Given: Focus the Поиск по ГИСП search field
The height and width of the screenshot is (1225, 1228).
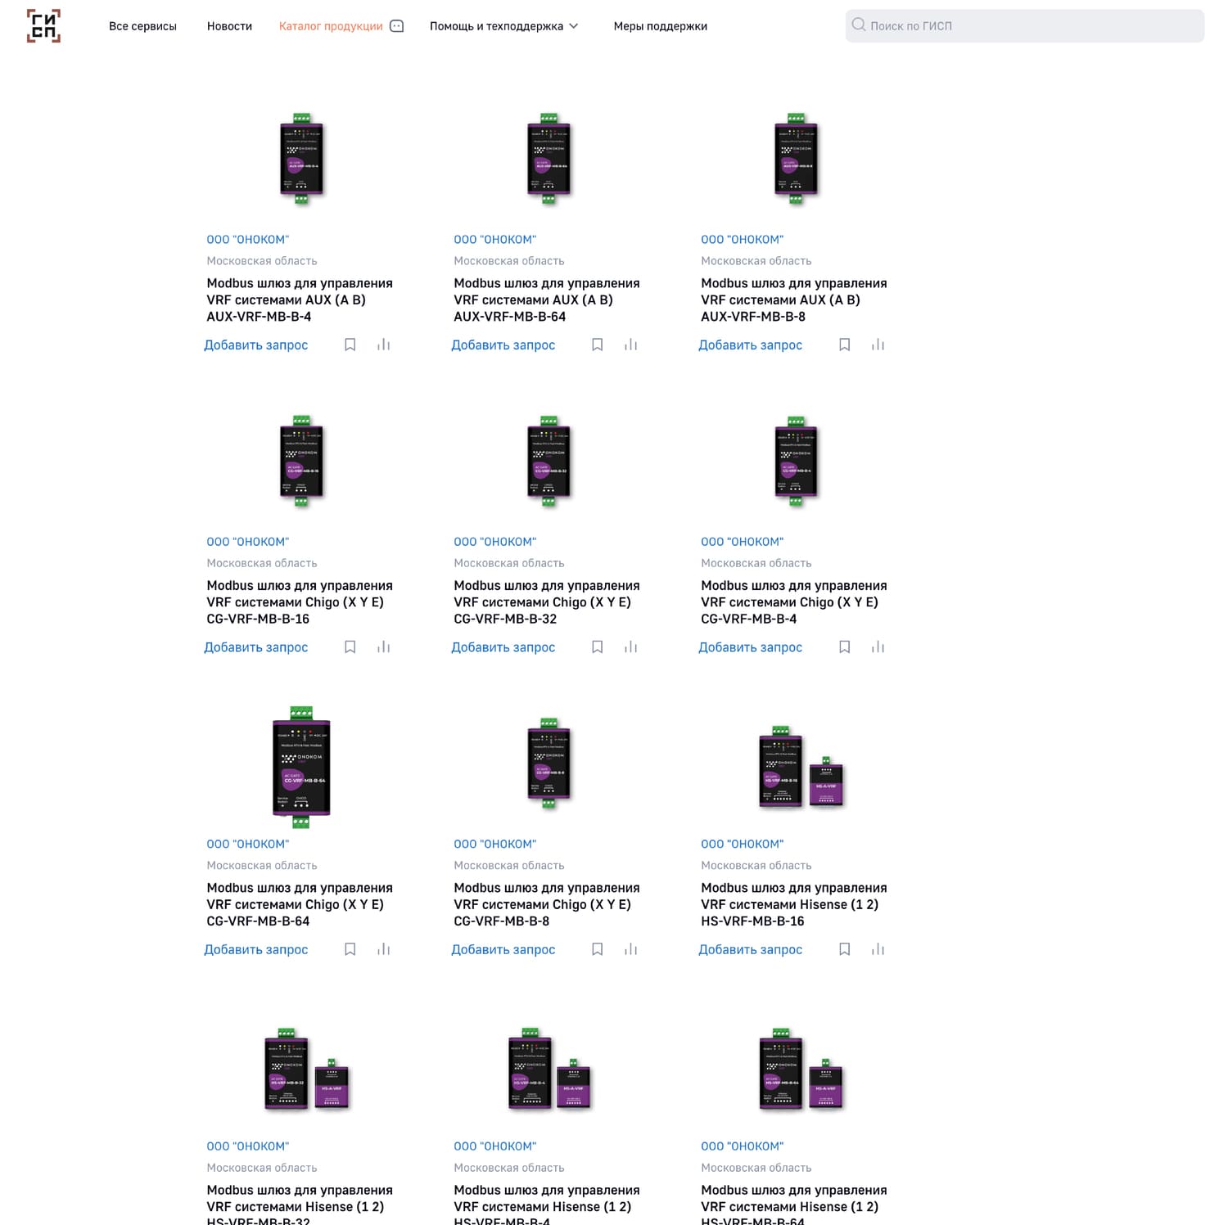Looking at the screenshot, I should point(1032,26).
